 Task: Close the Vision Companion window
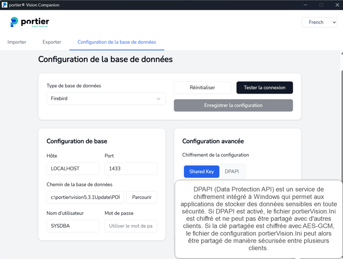pos(337,5)
